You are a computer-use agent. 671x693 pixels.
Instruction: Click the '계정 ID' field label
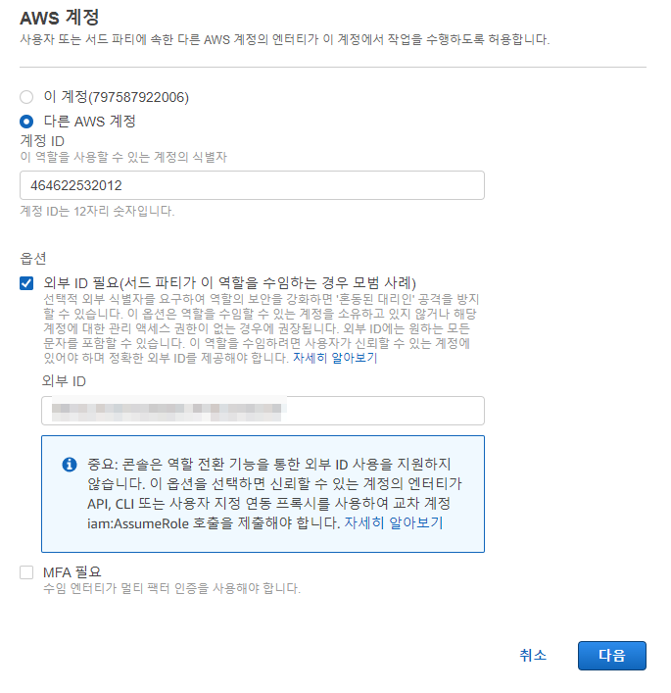(42, 141)
